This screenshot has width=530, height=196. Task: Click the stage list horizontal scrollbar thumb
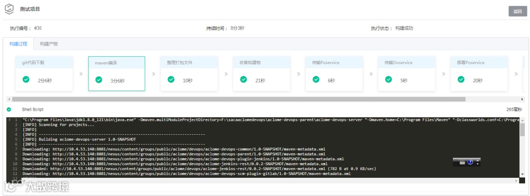pos(238,99)
